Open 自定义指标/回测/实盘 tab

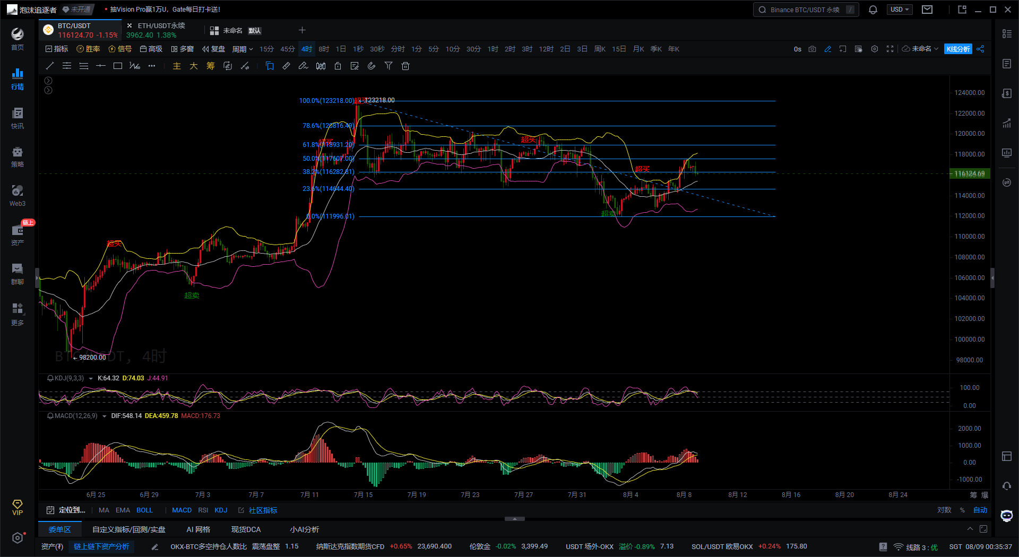129,529
